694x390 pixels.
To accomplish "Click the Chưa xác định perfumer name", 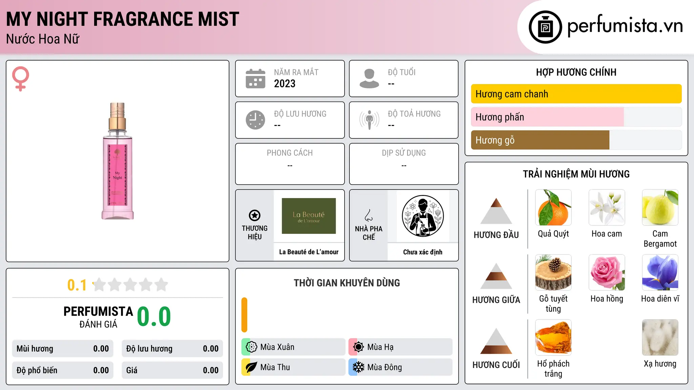I will [x=423, y=252].
